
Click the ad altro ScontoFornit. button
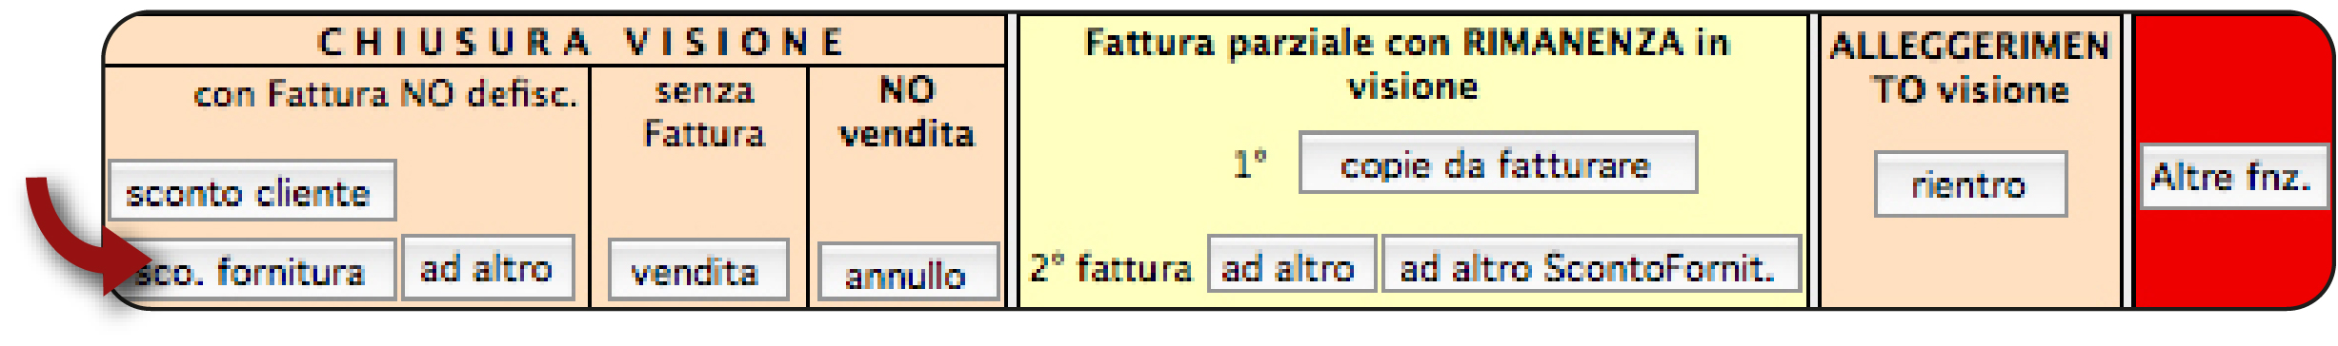coord(1591,264)
